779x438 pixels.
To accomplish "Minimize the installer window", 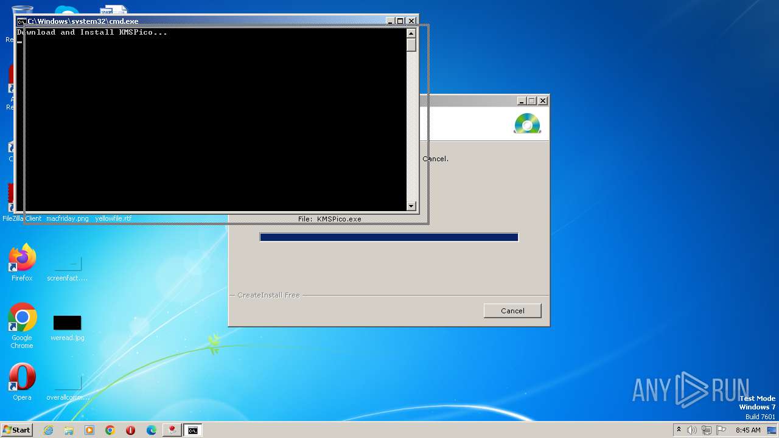I will 522,101.
